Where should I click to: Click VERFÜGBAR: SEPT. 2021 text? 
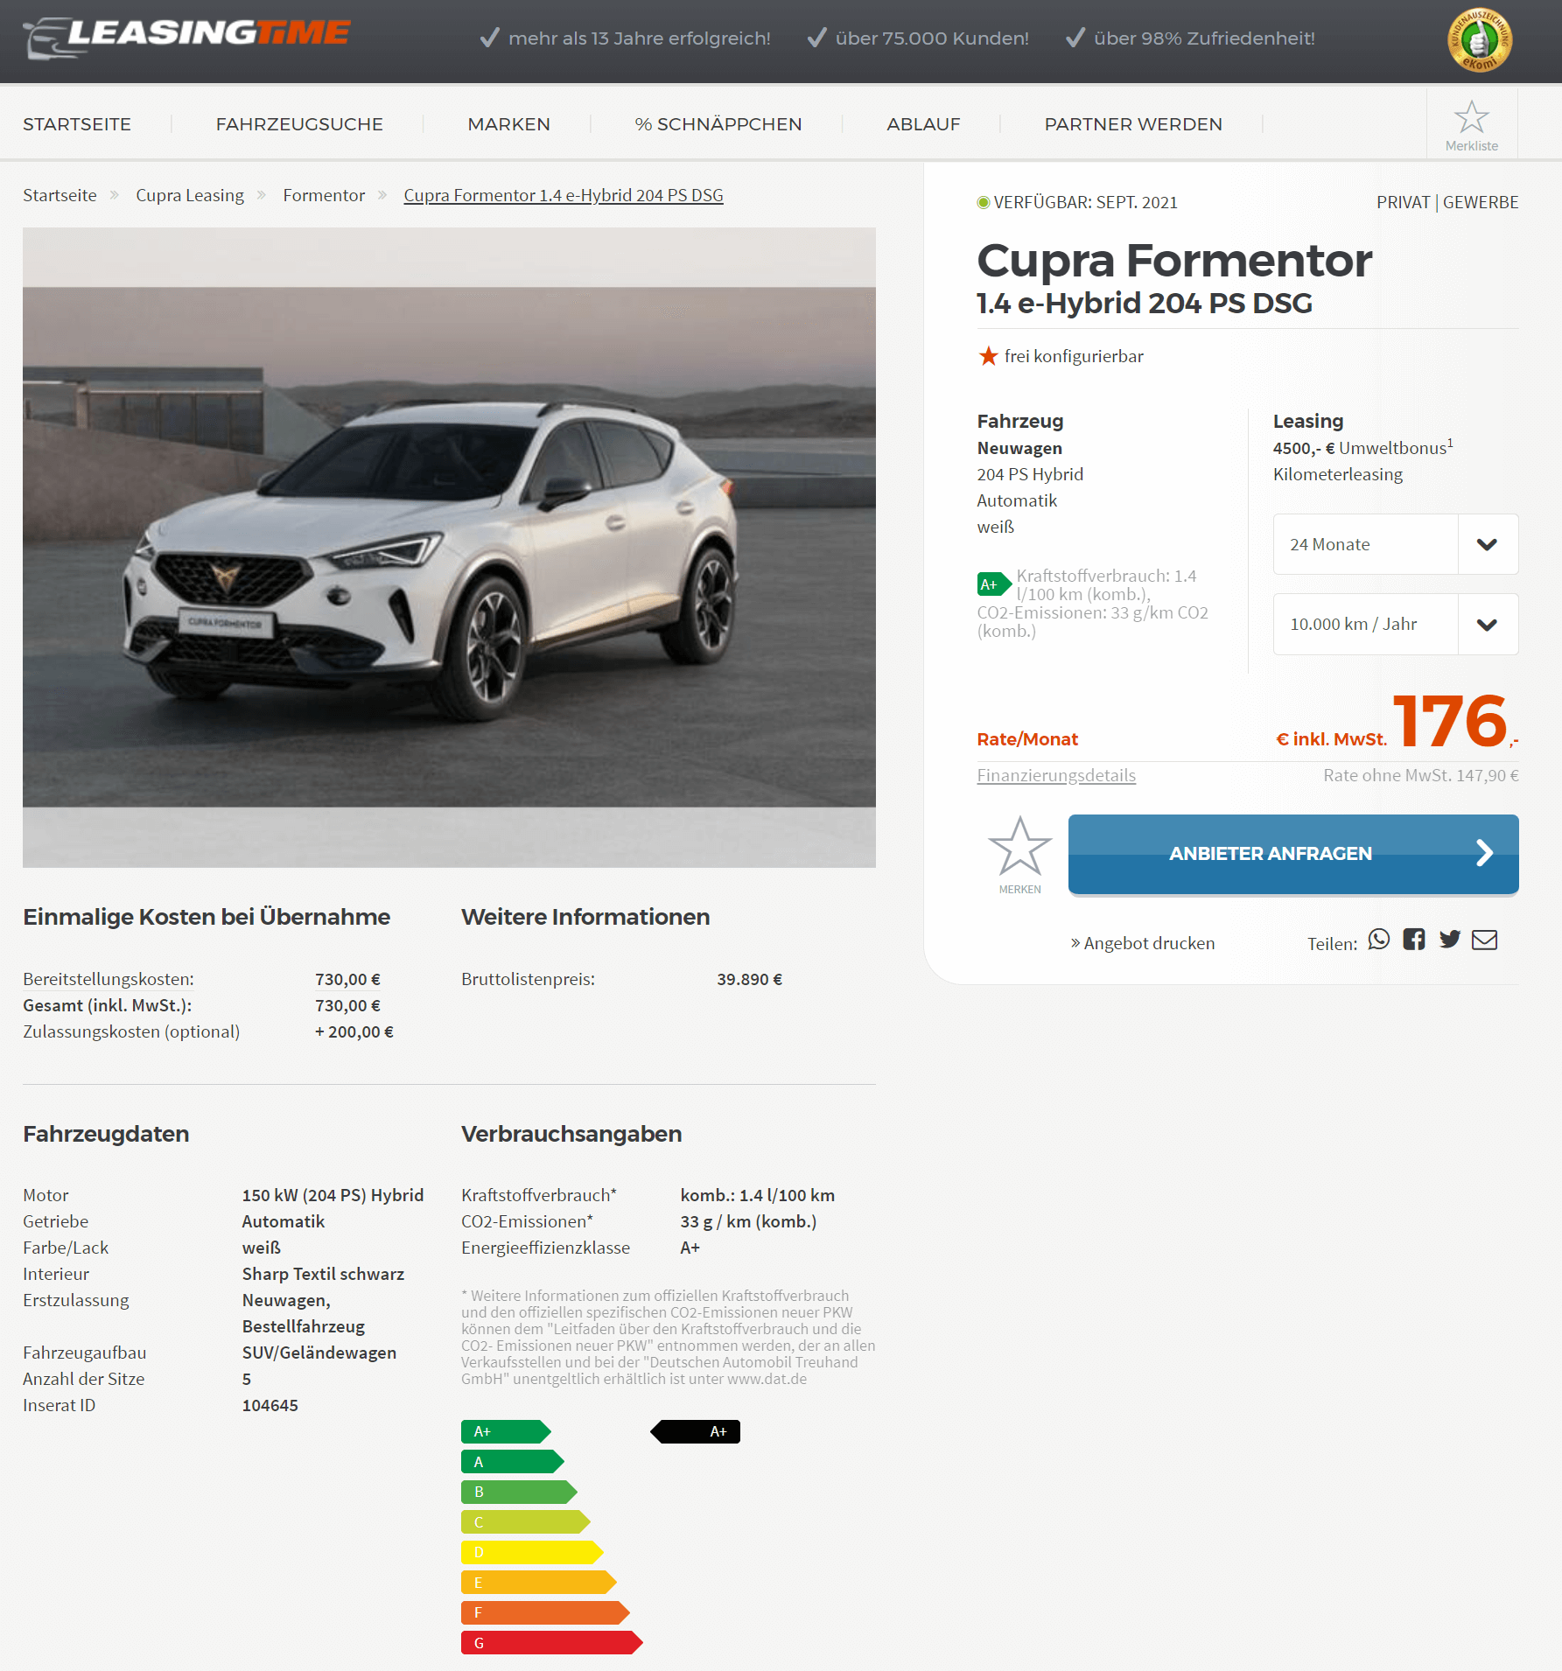tap(1086, 202)
